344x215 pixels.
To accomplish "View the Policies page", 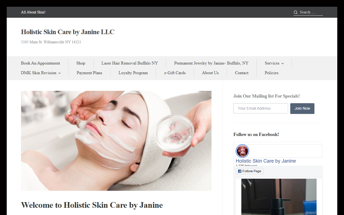I will [x=271, y=73].
